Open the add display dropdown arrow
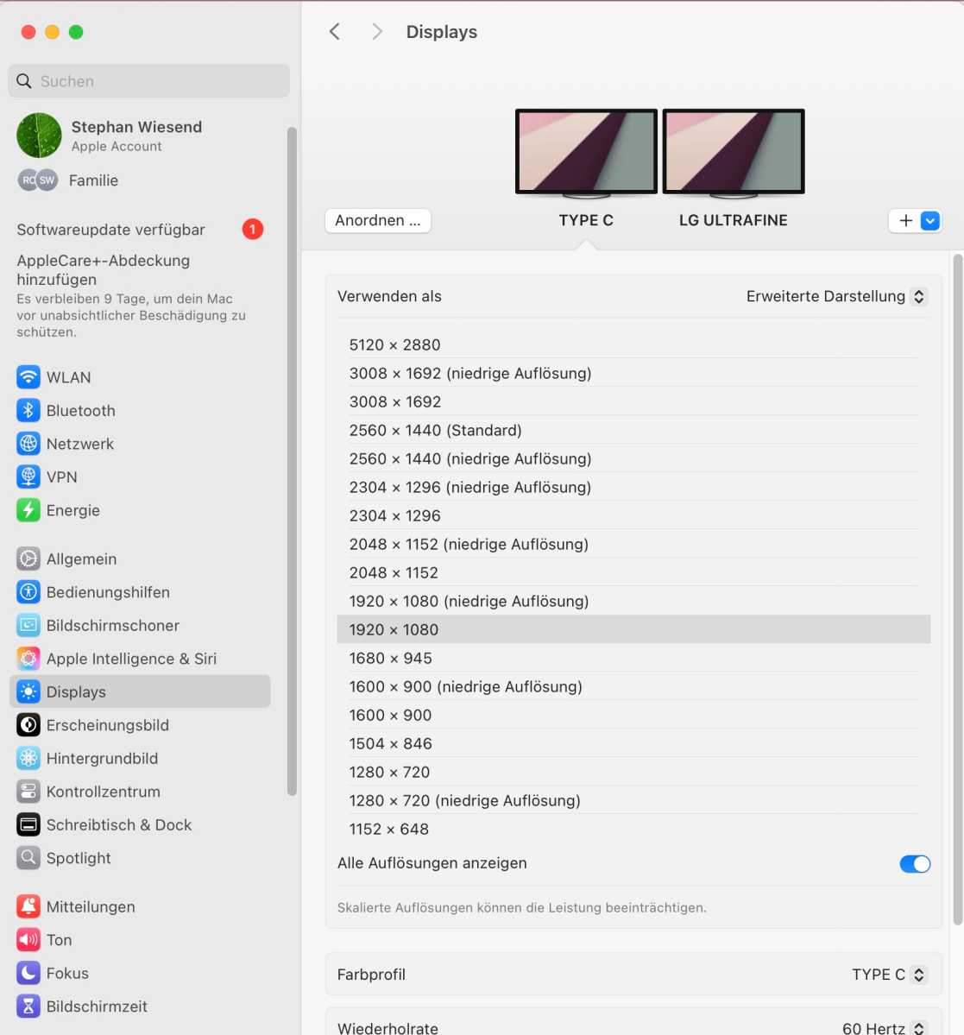 (x=929, y=221)
